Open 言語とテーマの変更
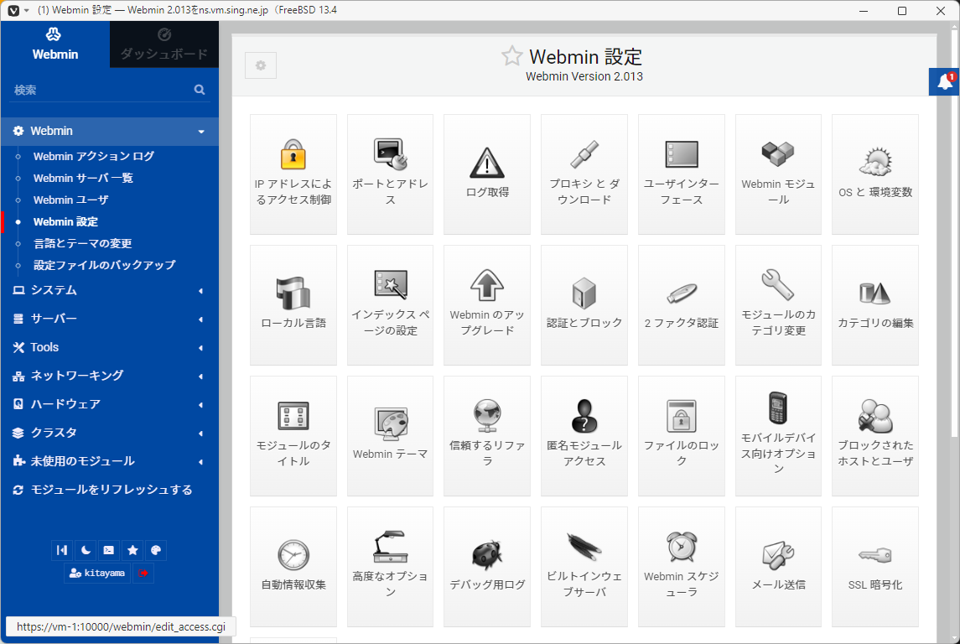 pyautogui.click(x=83, y=244)
